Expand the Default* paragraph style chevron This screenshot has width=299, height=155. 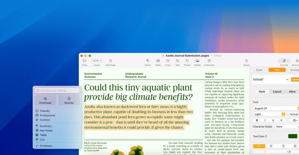point(287,80)
